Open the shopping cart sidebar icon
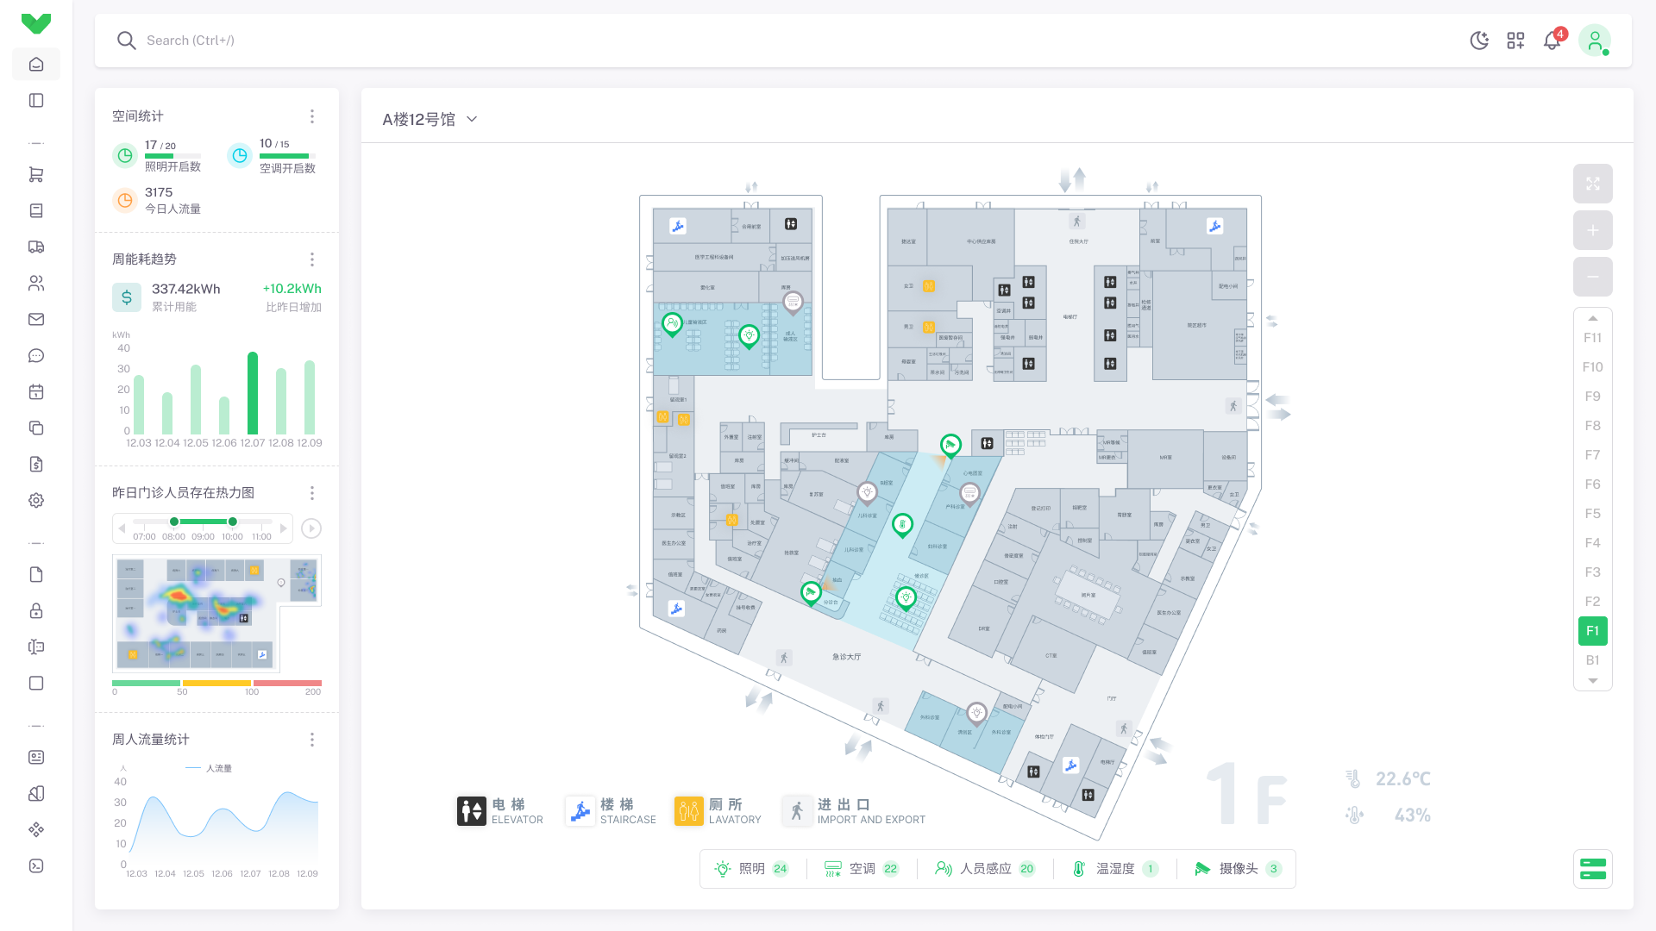The width and height of the screenshot is (1656, 931). (36, 174)
